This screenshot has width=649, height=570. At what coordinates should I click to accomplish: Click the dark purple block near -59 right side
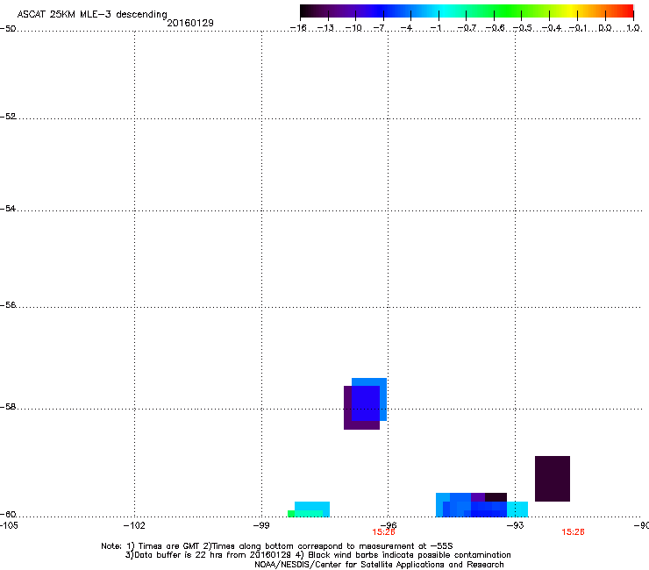[x=553, y=479]
